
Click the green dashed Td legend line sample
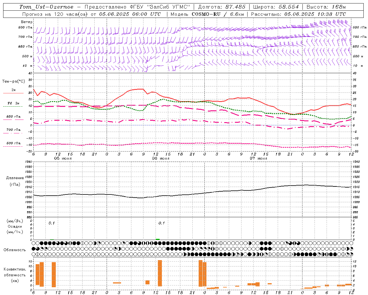click(x=13, y=107)
